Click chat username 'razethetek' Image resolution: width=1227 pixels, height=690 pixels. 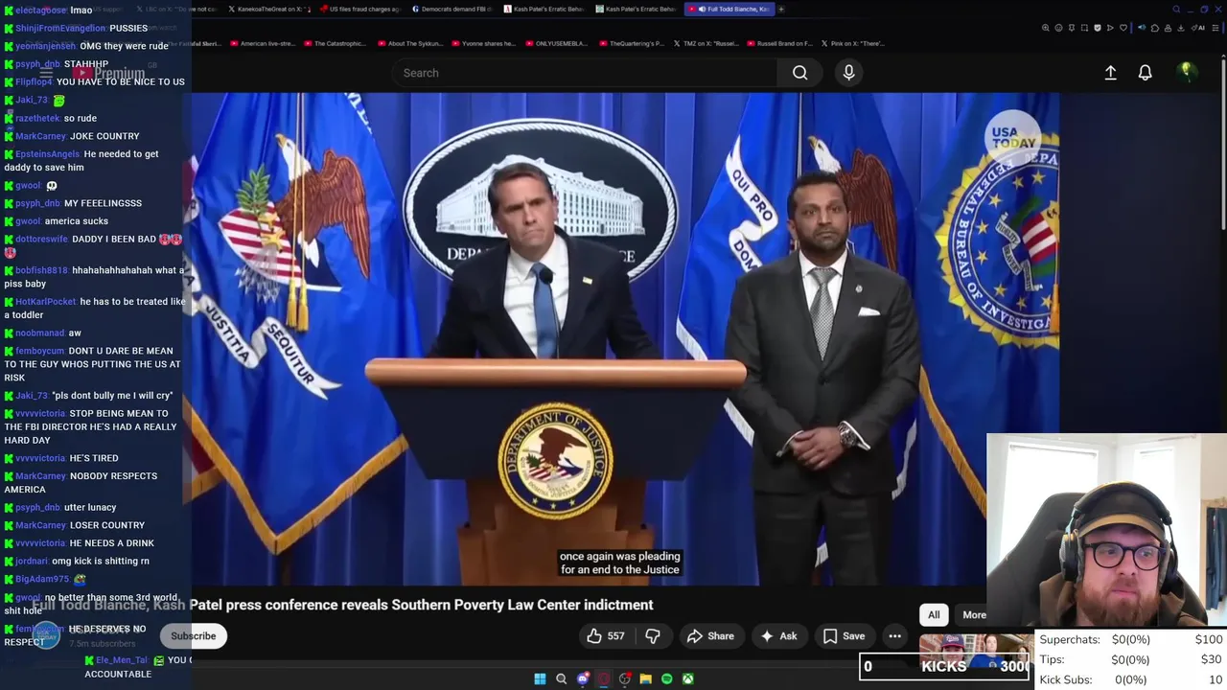(37, 118)
